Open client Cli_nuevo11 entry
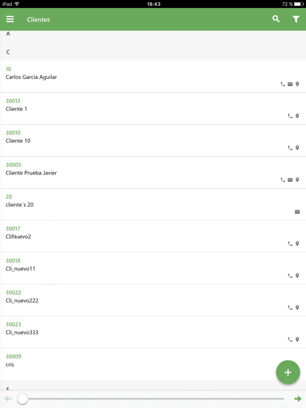Image resolution: width=306 pixels, height=408 pixels. tap(153, 268)
